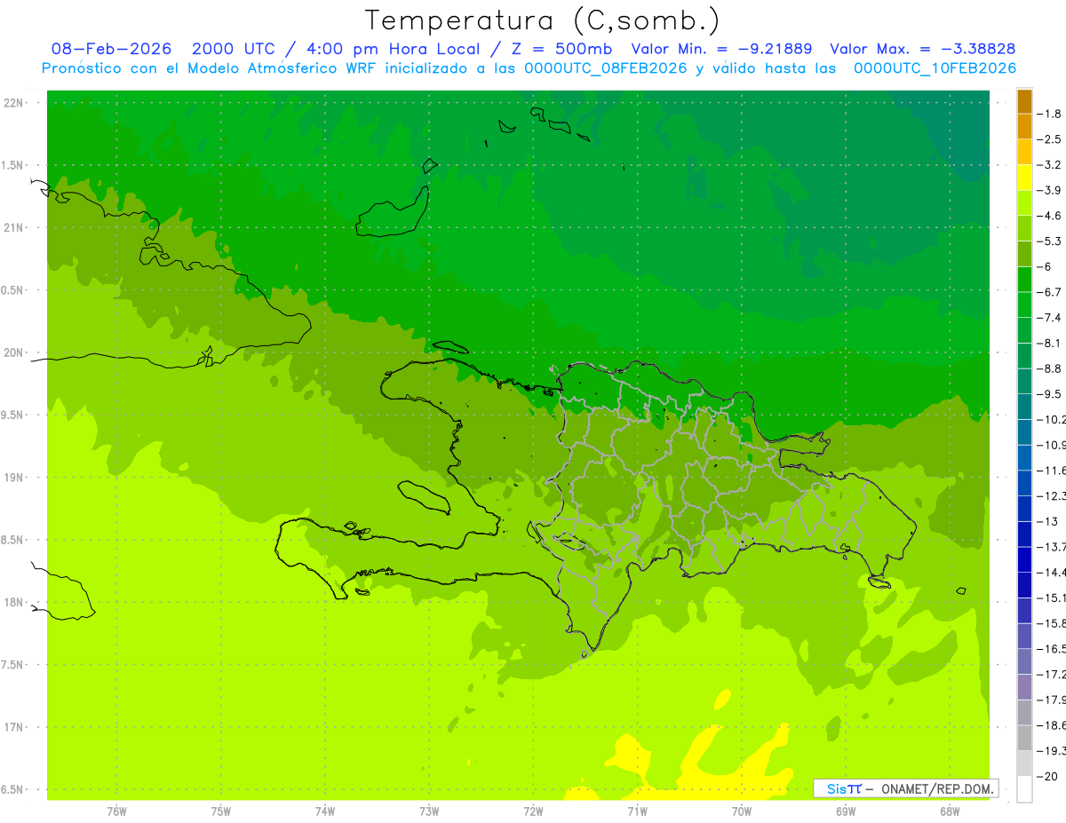Click the 71W longitude label
Image resolution: width=1066 pixels, height=823 pixels.
point(637,811)
